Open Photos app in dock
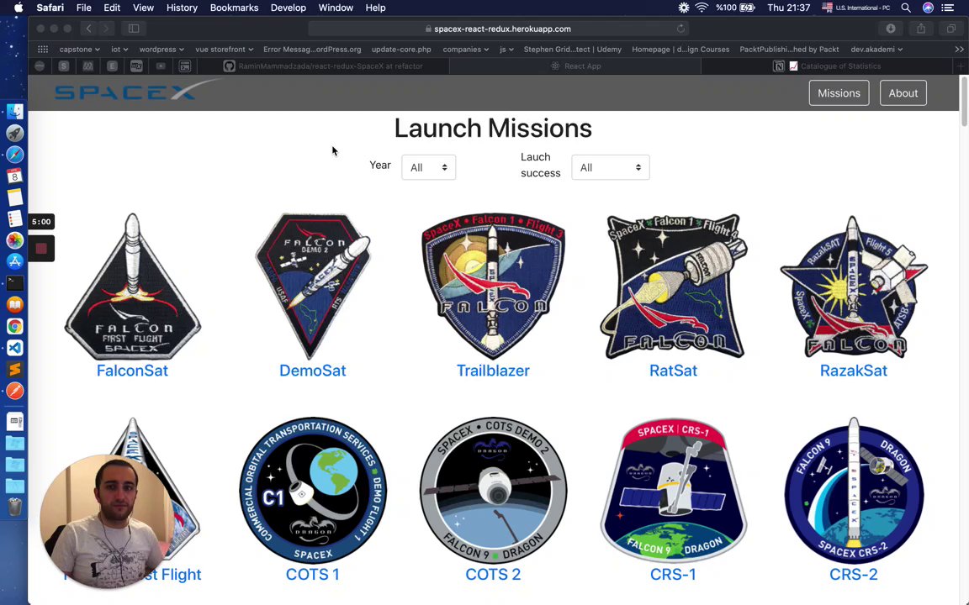This screenshot has width=969, height=605. 15,240
